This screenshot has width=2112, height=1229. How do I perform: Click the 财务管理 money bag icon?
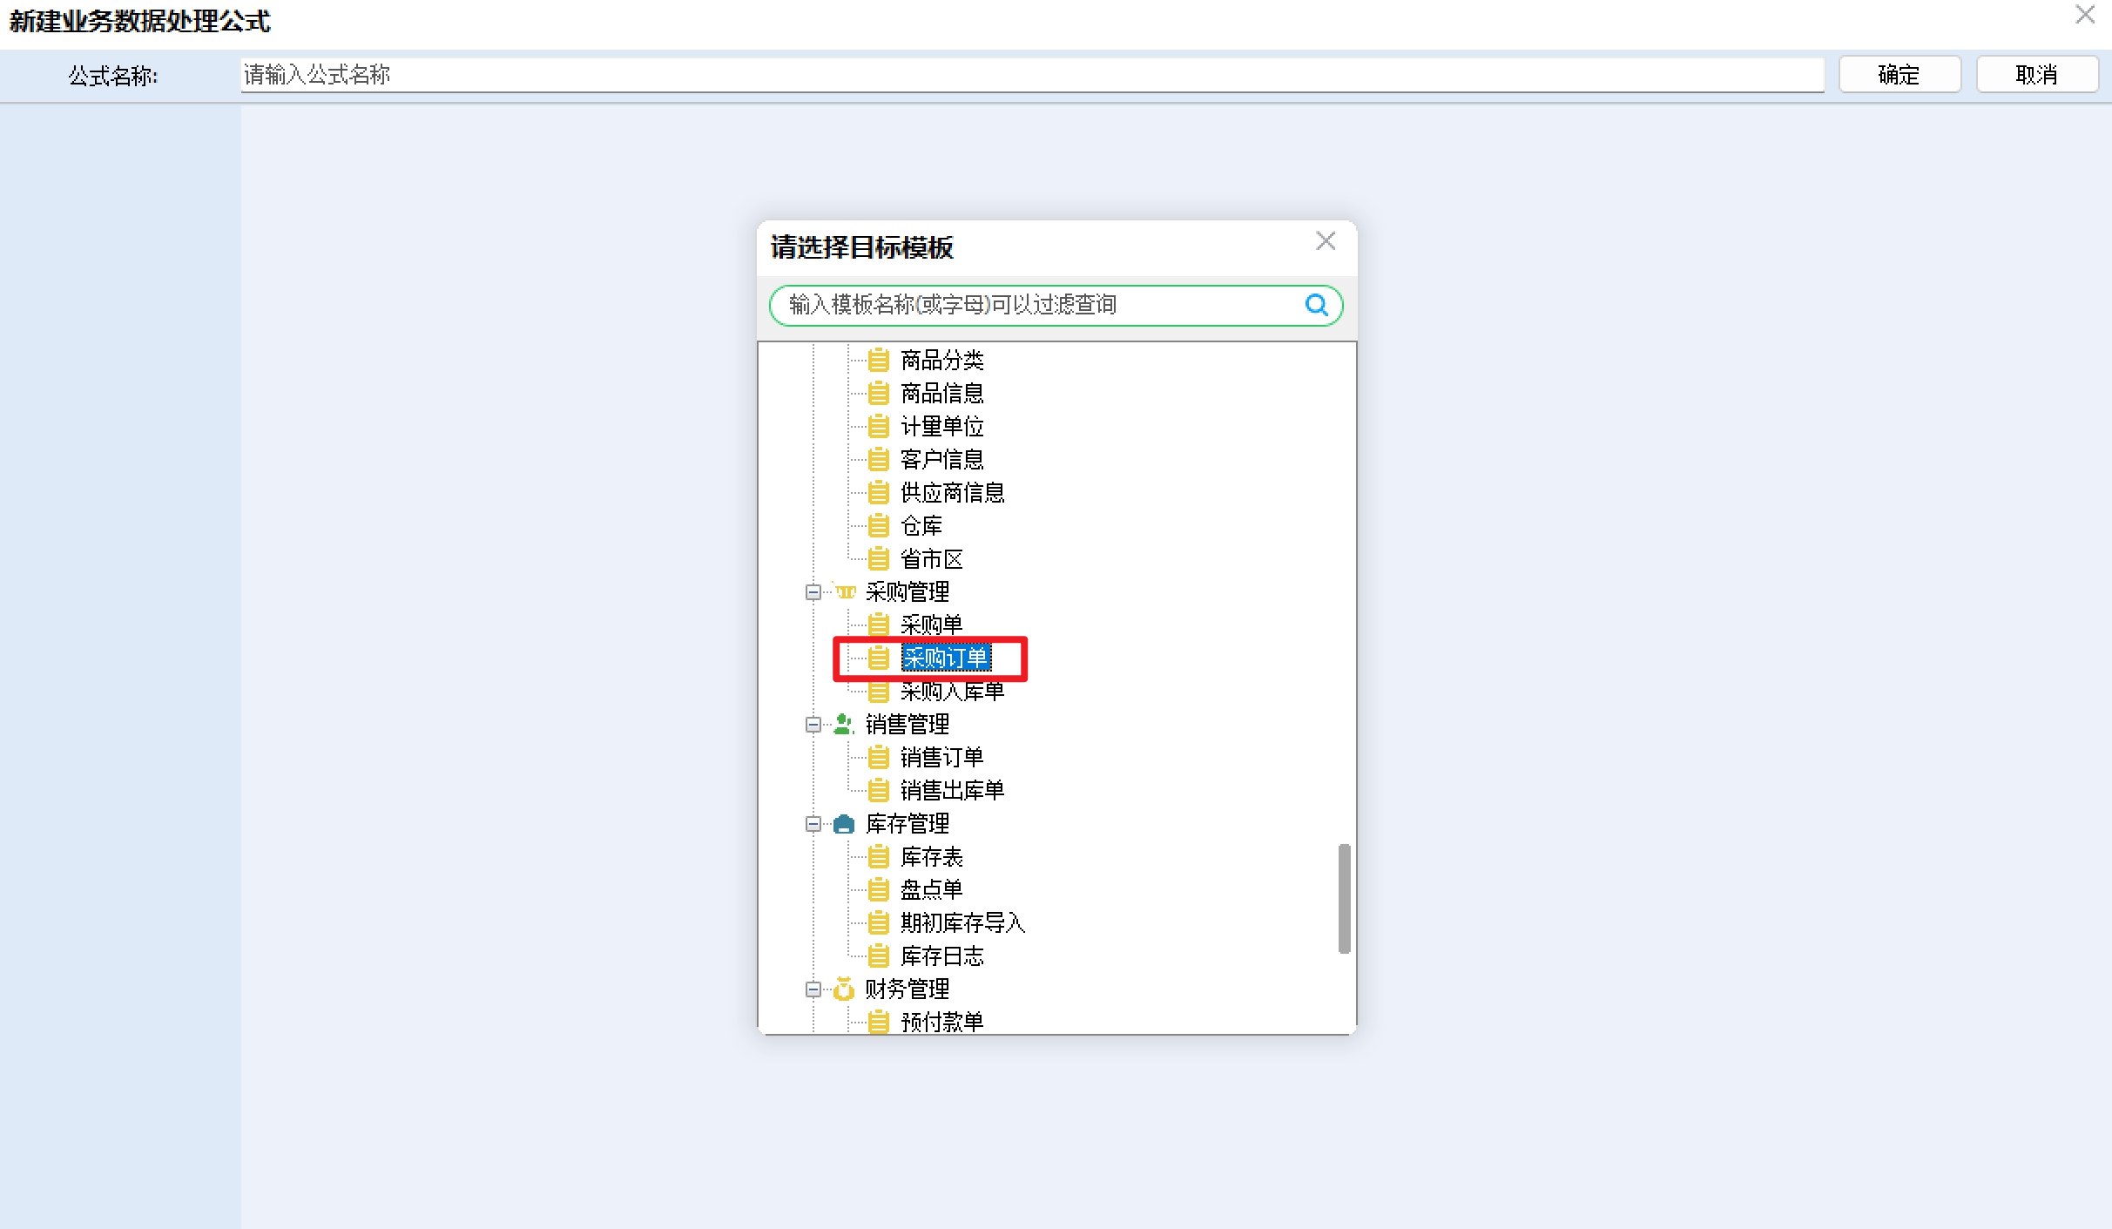843,989
